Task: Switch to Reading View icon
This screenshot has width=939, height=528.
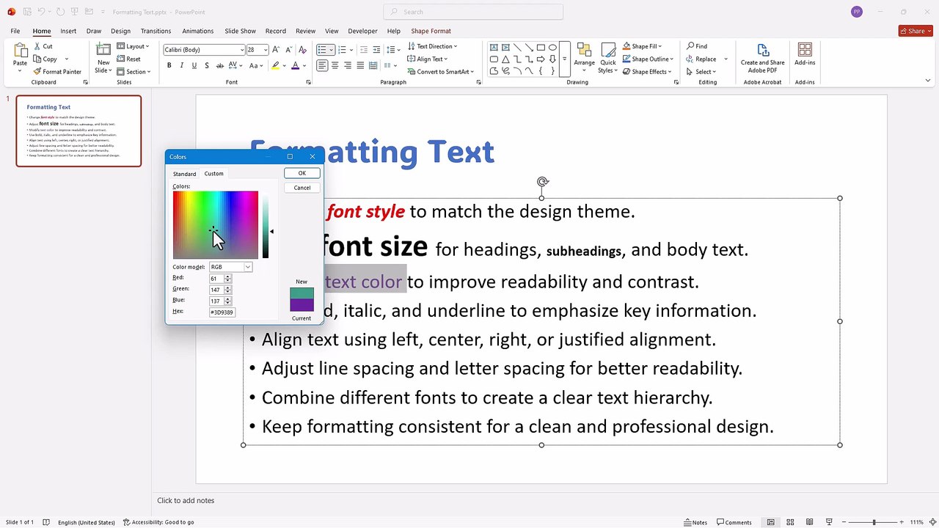Action: coord(809,522)
